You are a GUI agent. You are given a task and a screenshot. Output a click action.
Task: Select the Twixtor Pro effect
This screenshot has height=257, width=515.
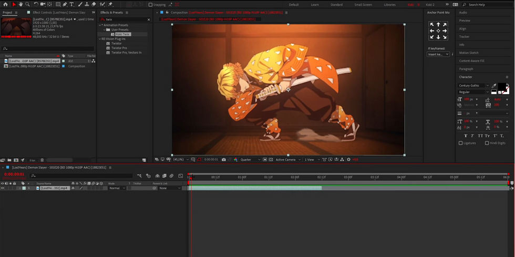point(119,48)
